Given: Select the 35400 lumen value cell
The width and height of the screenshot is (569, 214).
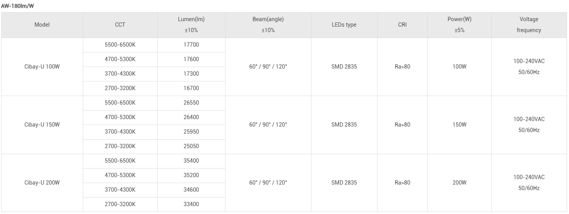Looking at the screenshot, I should (x=191, y=161).
